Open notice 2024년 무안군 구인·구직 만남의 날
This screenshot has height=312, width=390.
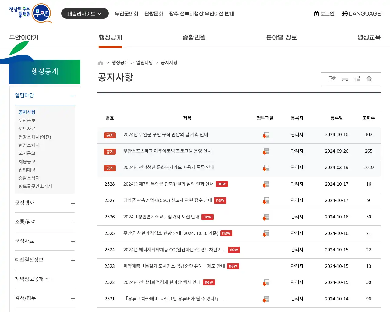[x=166, y=135]
